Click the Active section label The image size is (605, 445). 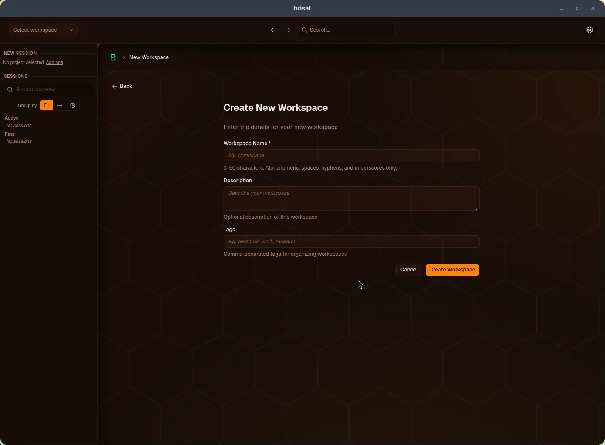pyautogui.click(x=12, y=118)
